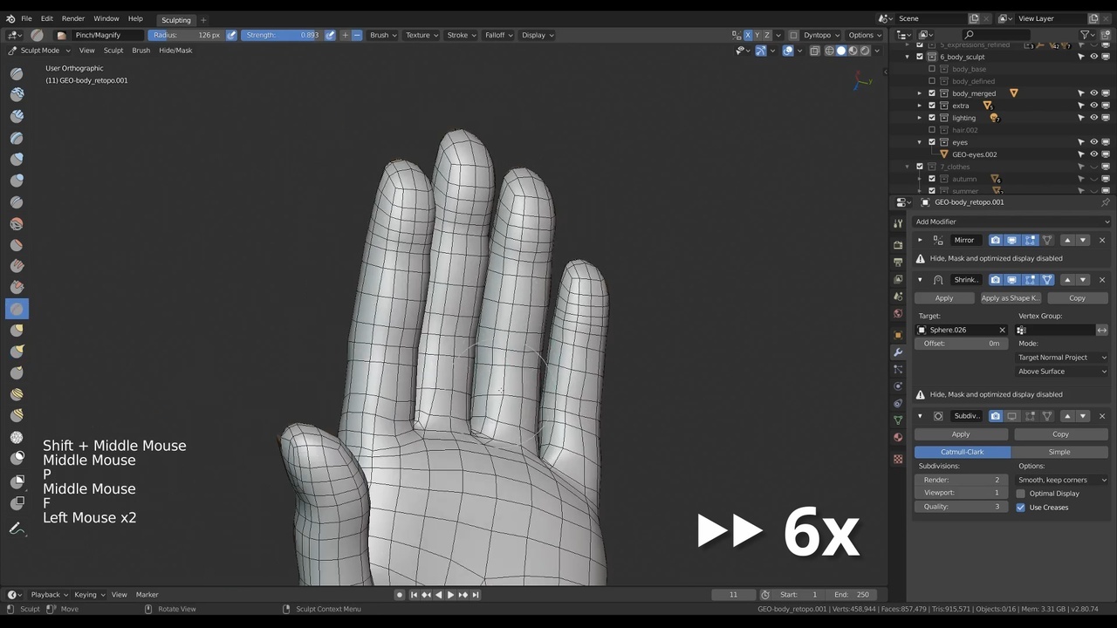This screenshot has height=628, width=1117.
Task: Enable X axis symmetry button
Action: [x=748, y=35]
